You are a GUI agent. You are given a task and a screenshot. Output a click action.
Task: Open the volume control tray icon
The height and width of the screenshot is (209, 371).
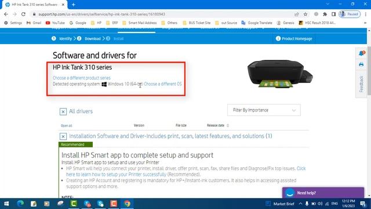(x=320, y=204)
